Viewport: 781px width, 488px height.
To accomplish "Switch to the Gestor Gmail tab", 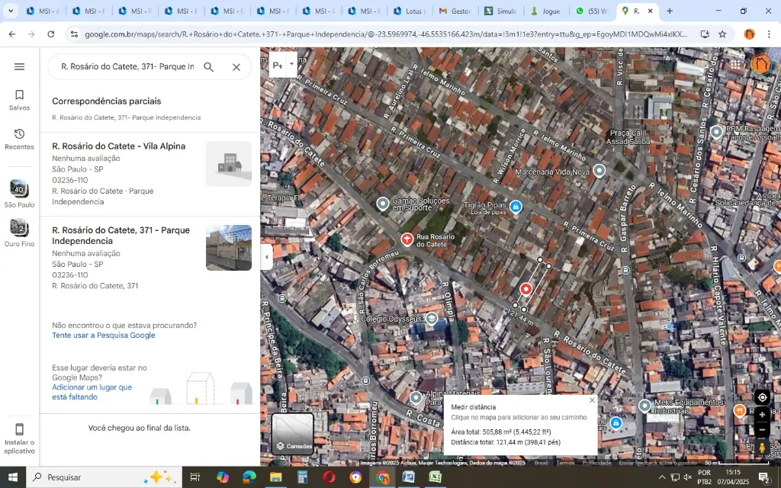I will (455, 11).
